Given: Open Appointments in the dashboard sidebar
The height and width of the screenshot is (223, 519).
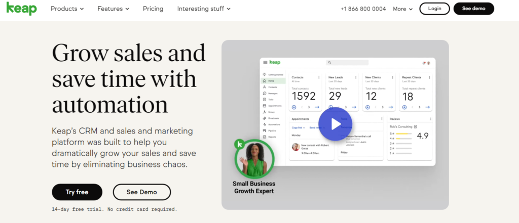Looking at the screenshot, I should (272, 106).
